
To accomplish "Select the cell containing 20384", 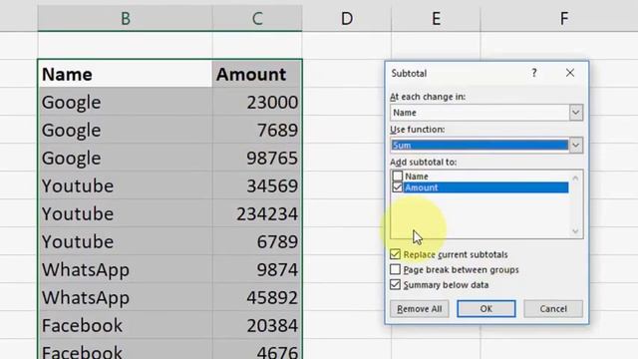I will (257, 325).
